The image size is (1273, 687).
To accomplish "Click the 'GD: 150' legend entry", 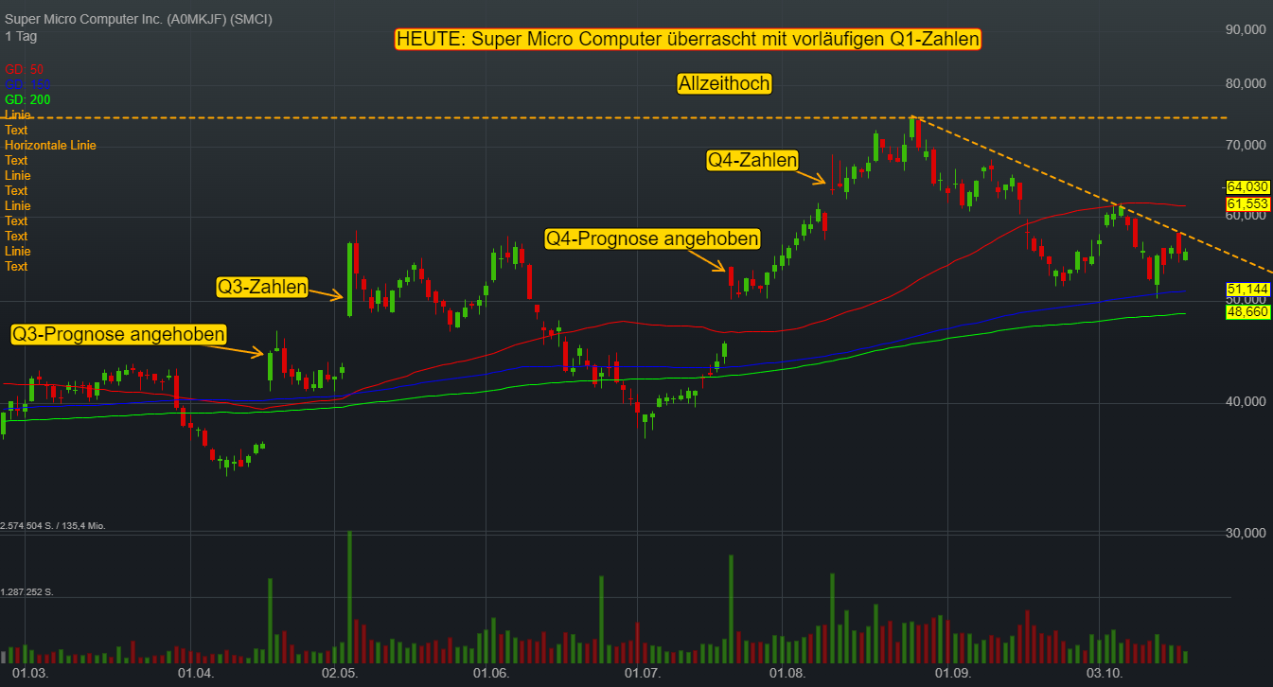I will (27, 84).
